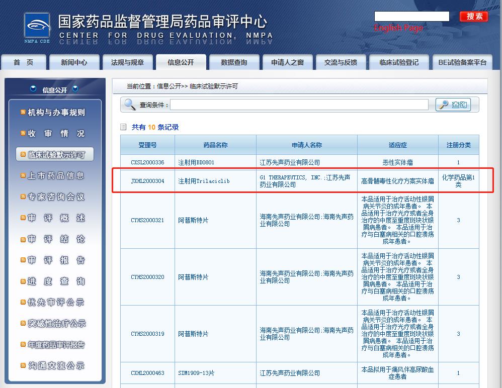Click the RSS icon next to 机构与办事规则

click(x=23, y=112)
